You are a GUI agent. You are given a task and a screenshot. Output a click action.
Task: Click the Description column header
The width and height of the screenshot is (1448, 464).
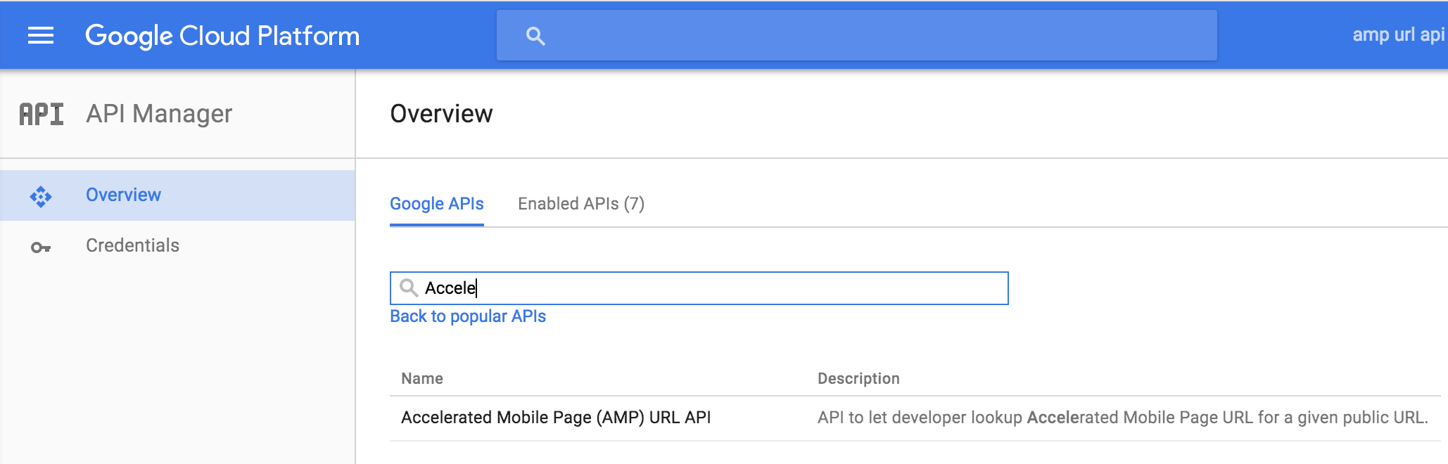[x=858, y=378]
